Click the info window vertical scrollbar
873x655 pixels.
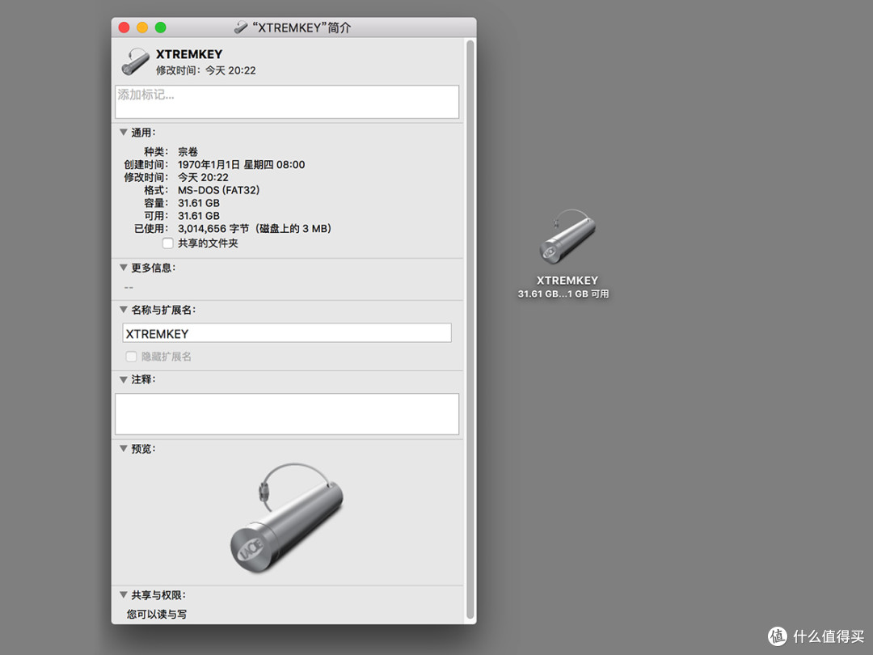(x=470, y=330)
